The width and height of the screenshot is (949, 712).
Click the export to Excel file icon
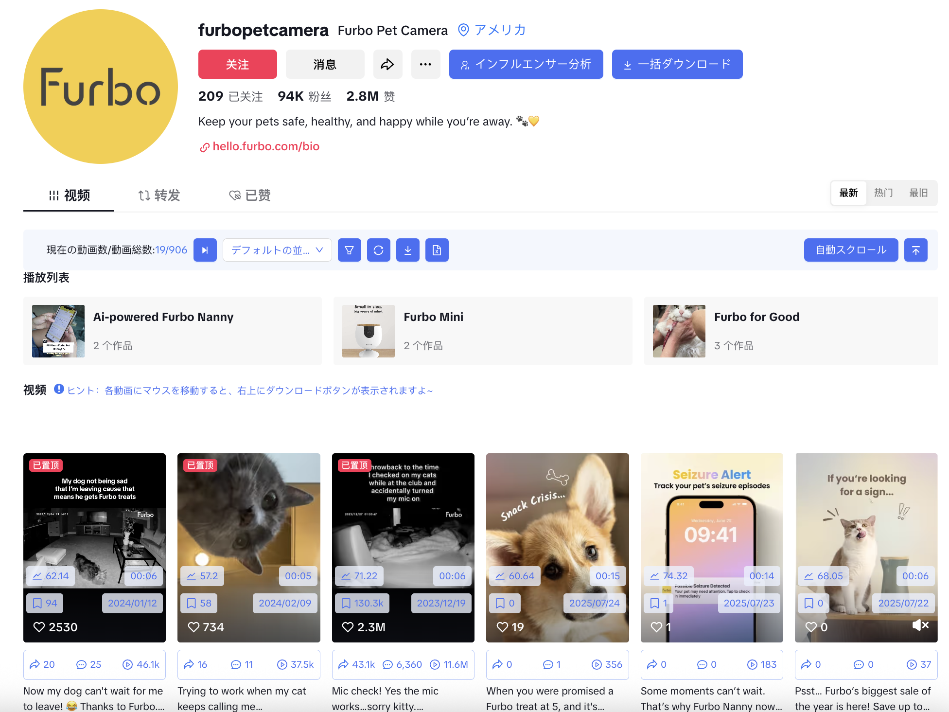437,250
